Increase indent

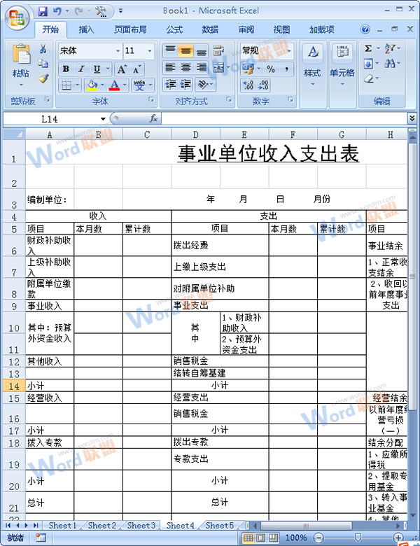[185, 84]
